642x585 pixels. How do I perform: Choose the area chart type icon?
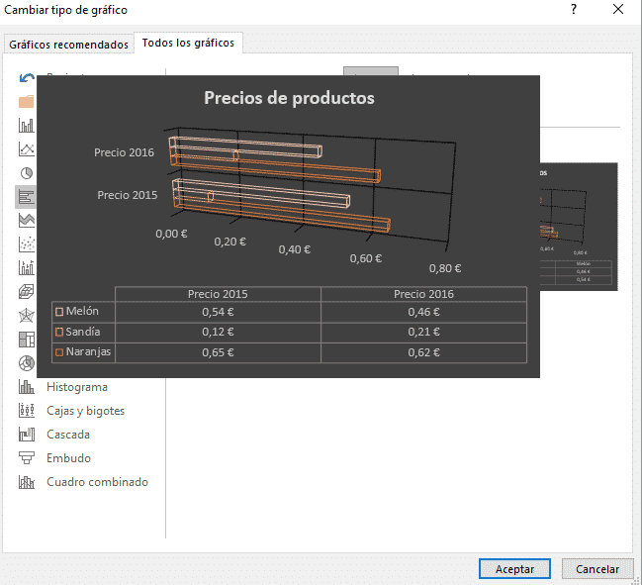pyautogui.click(x=27, y=221)
